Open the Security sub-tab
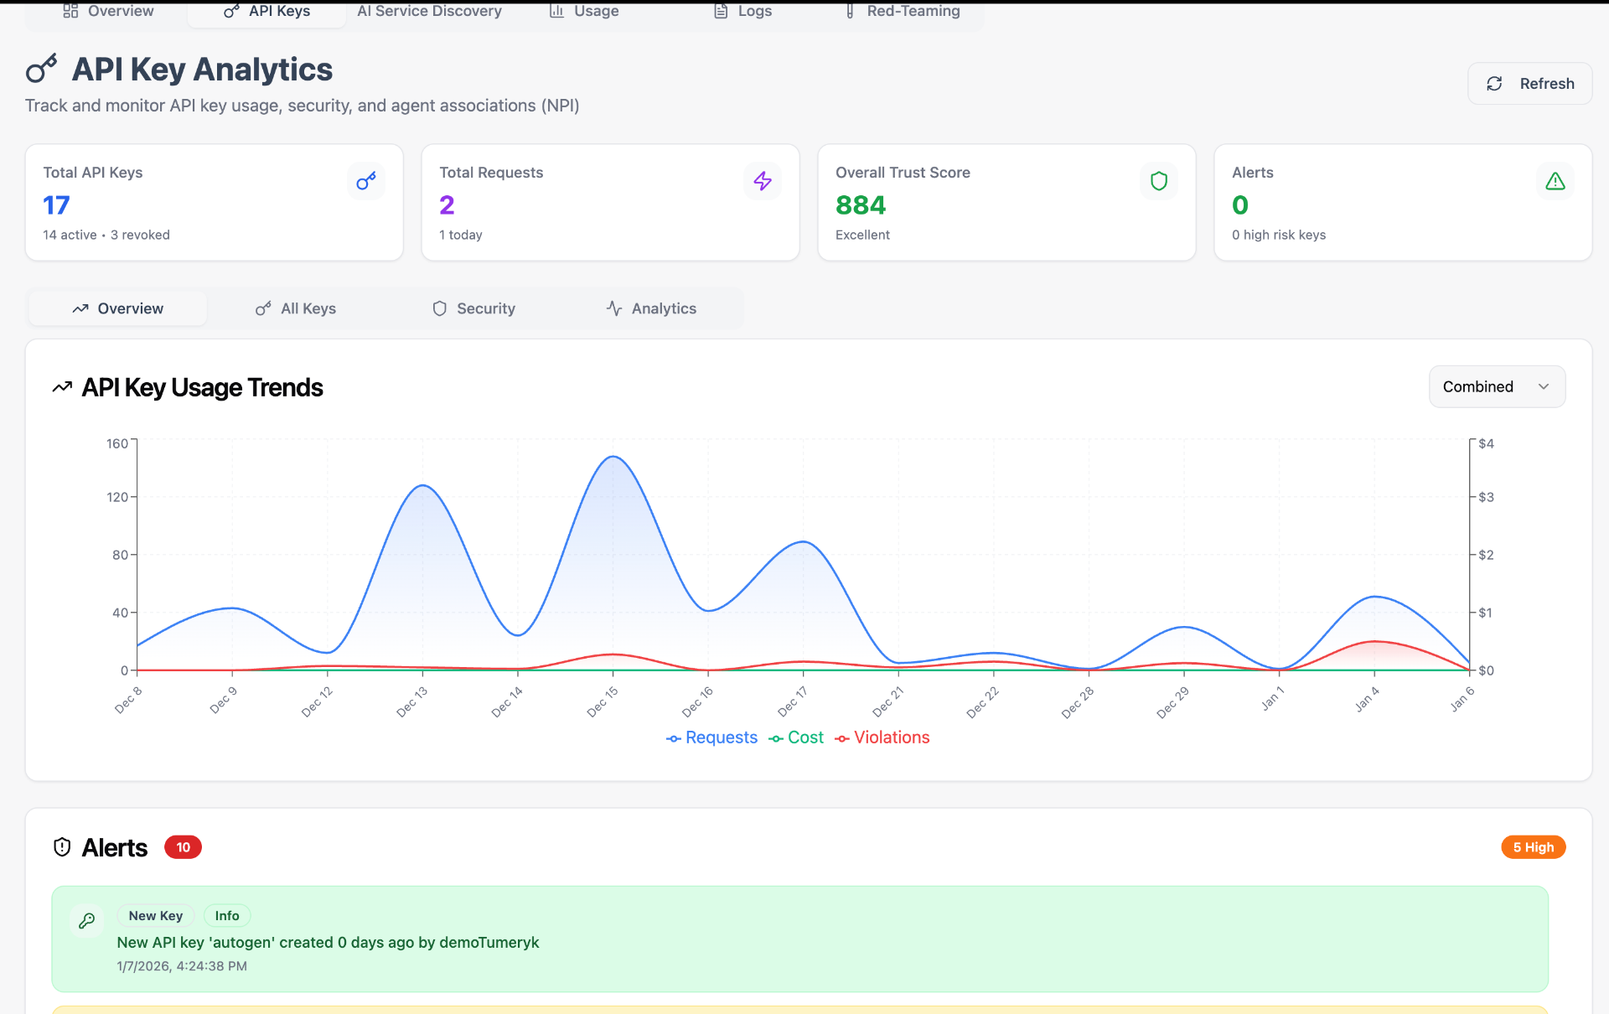 473,308
